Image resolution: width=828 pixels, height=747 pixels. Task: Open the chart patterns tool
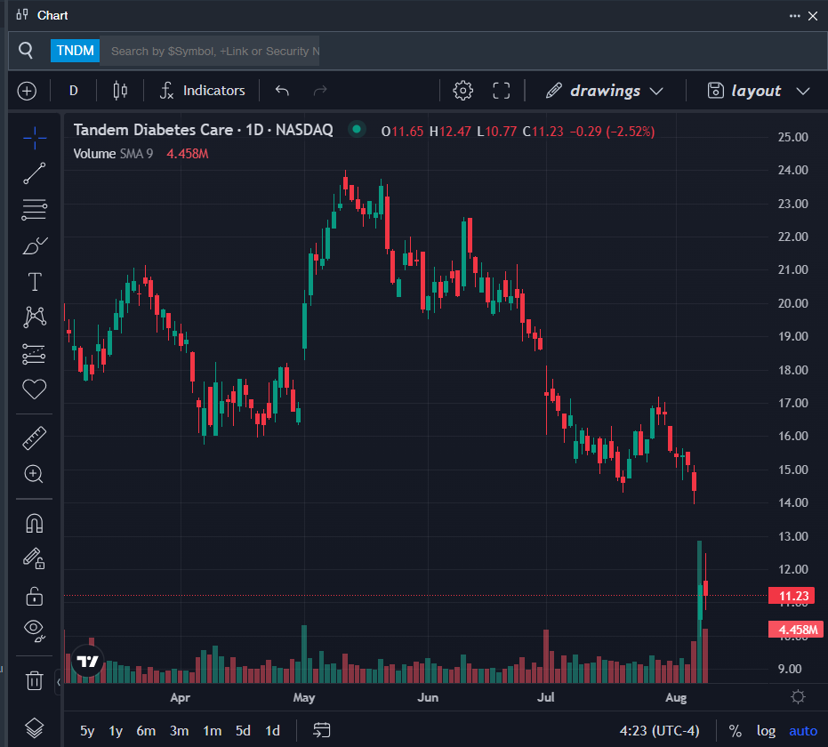point(35,317)
